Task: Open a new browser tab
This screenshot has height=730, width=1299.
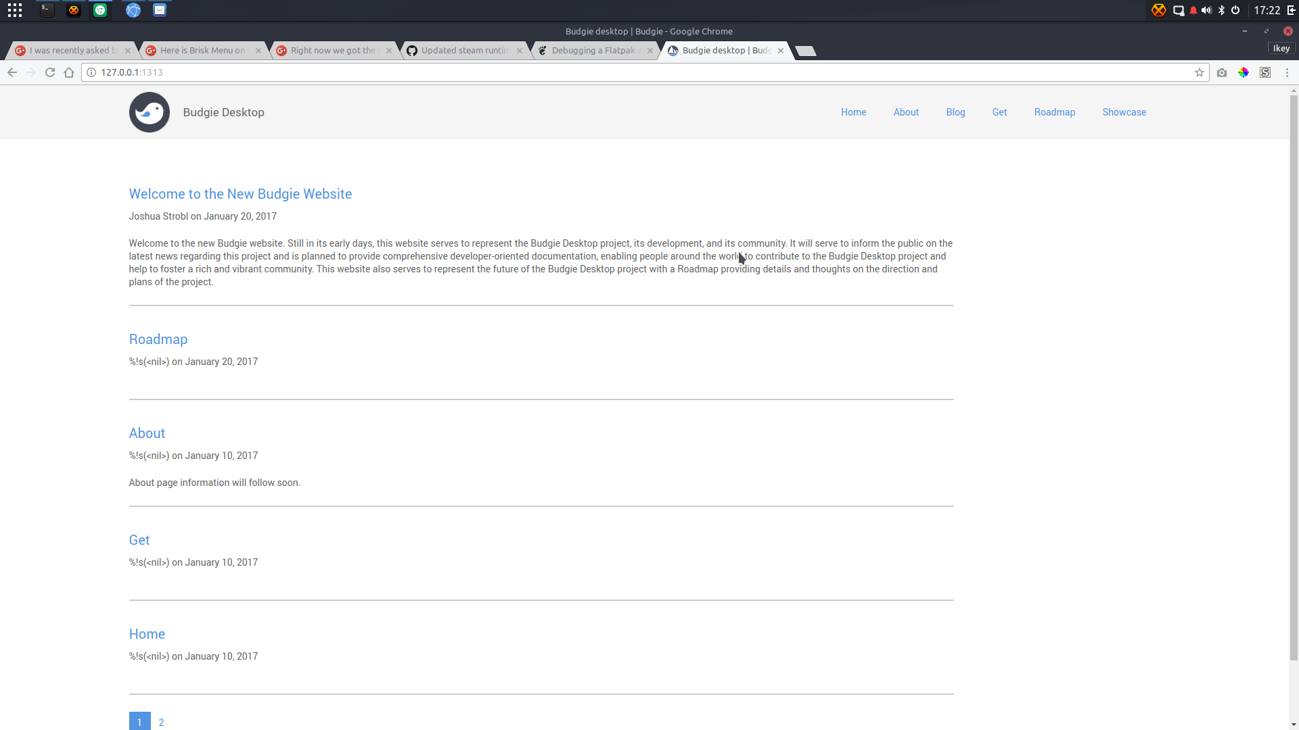Action: 806,51
